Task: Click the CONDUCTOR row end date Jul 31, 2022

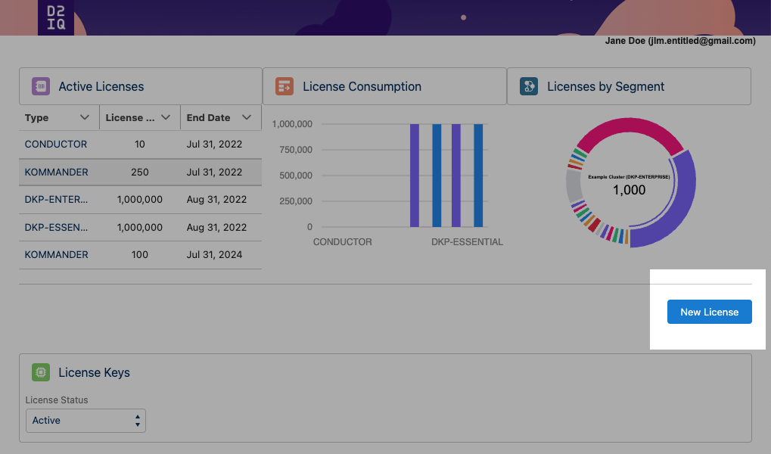Action: coord(214,144)
